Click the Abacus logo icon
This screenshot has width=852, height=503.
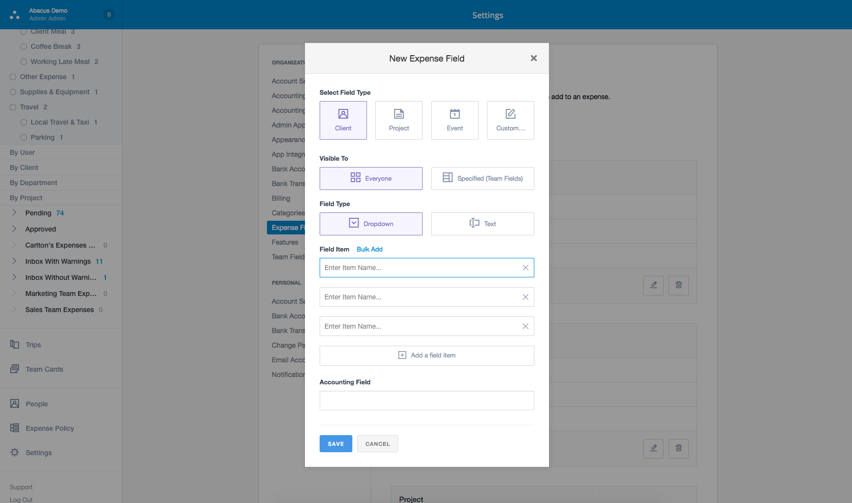pyautogui.click(x=15, y=15)
